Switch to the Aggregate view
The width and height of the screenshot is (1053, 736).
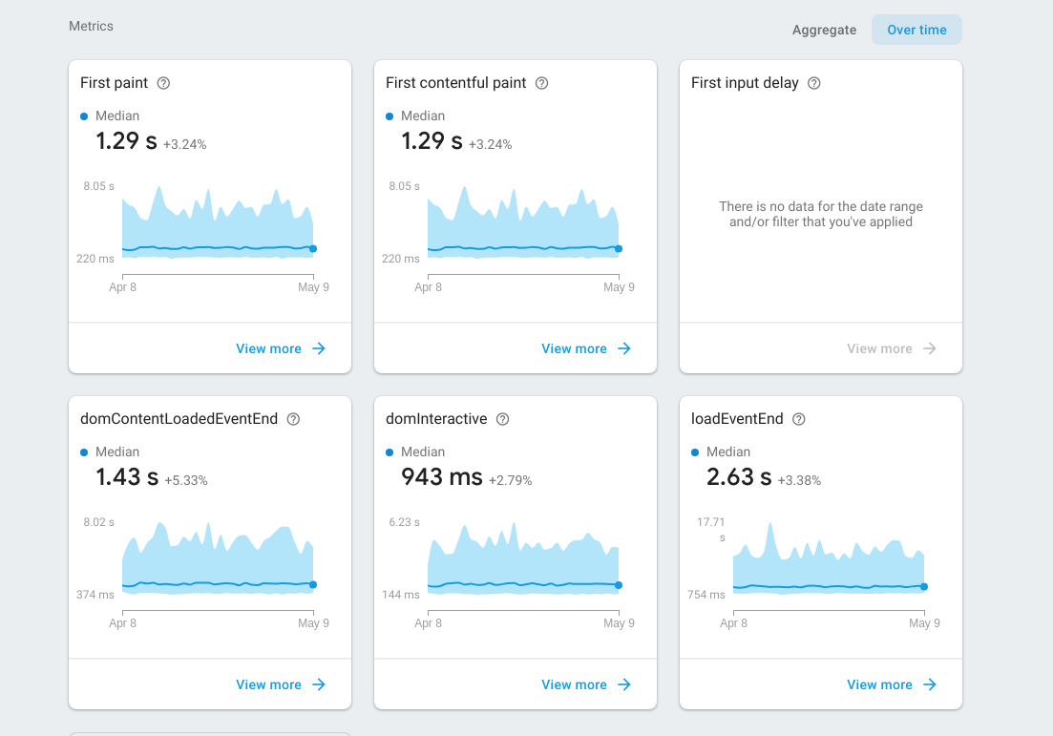tap(824, 30)
